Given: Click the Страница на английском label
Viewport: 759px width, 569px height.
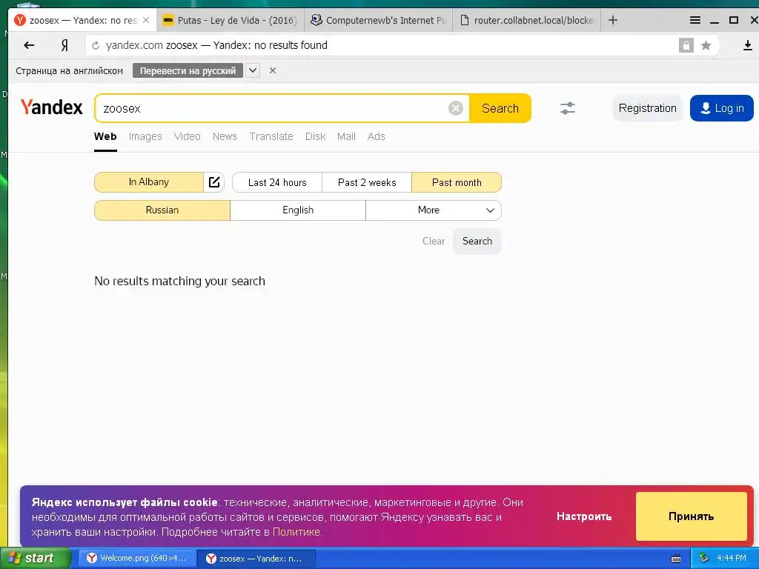Looking at the screenshot, I should (69, 70).
